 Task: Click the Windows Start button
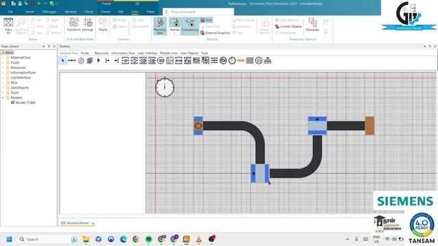(x=9, y=239)
